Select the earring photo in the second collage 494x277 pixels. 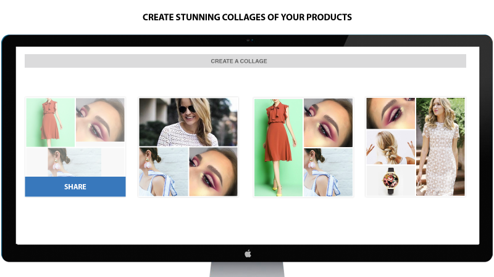(164, 172)
